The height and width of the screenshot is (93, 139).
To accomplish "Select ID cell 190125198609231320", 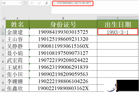I will [63, 39].
